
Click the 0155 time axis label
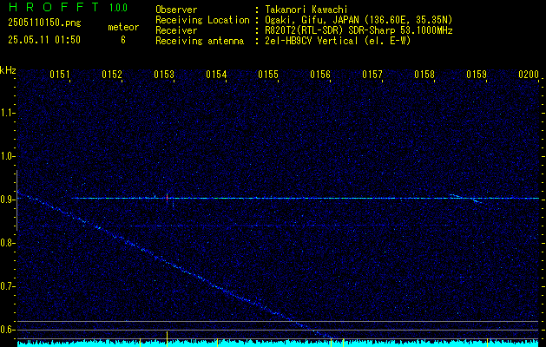[x=268, y=75]
